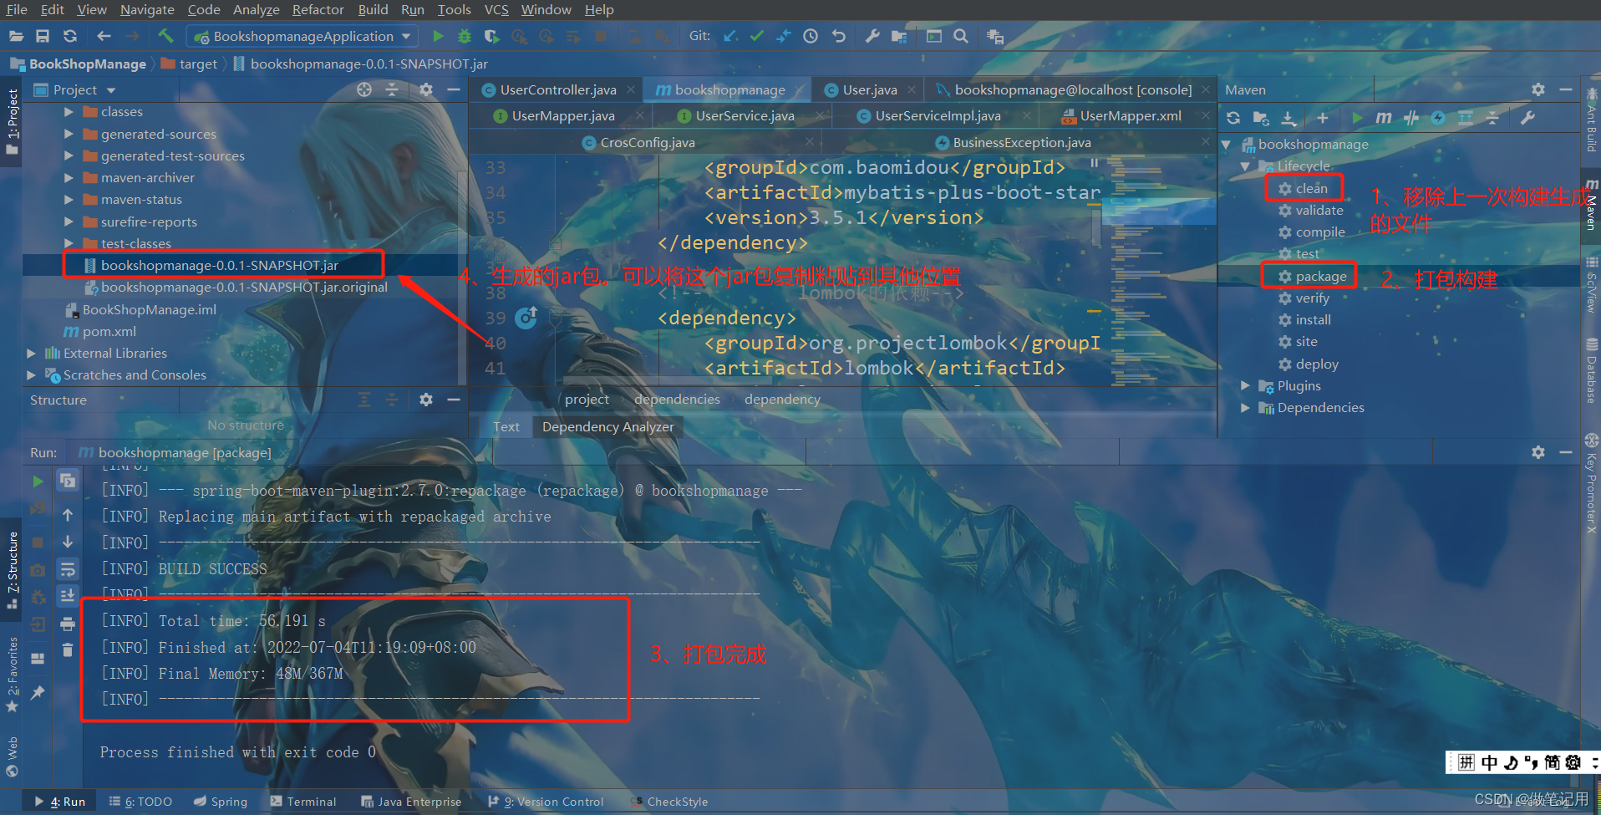Click the CheckStyle tool window button
This screenshot has height=815, width=1601.
(670, 801)
